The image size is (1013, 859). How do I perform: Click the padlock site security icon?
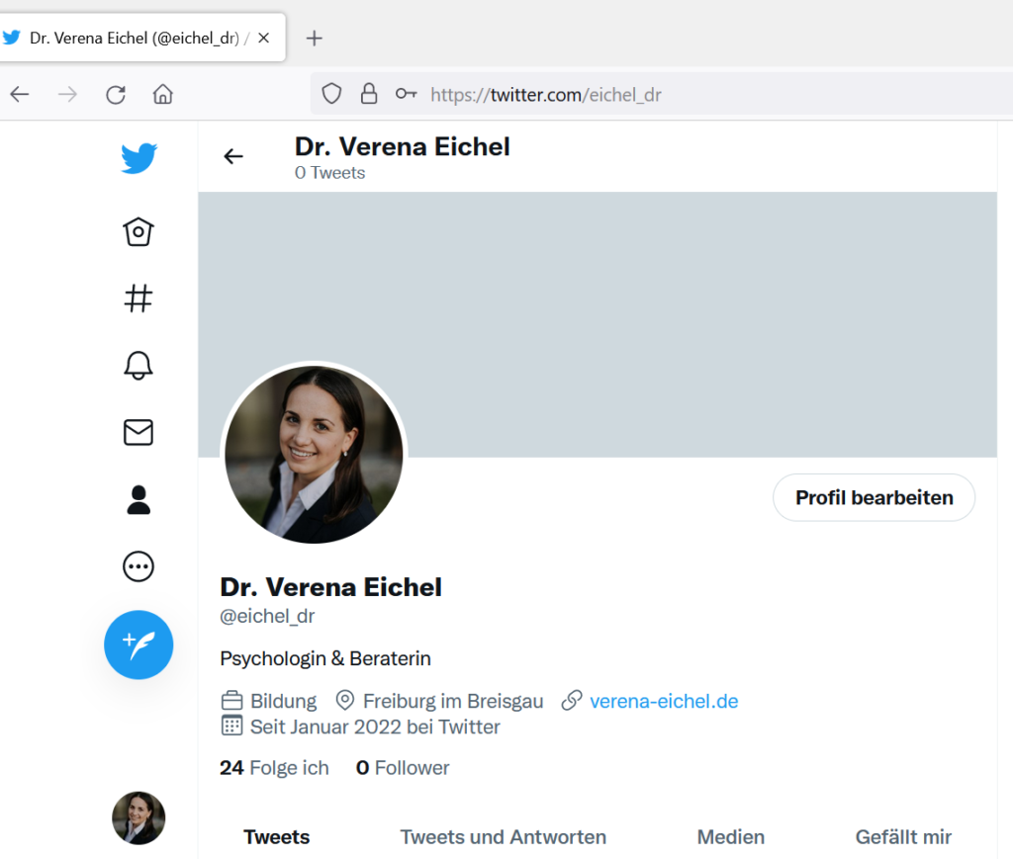coord(369,94)
